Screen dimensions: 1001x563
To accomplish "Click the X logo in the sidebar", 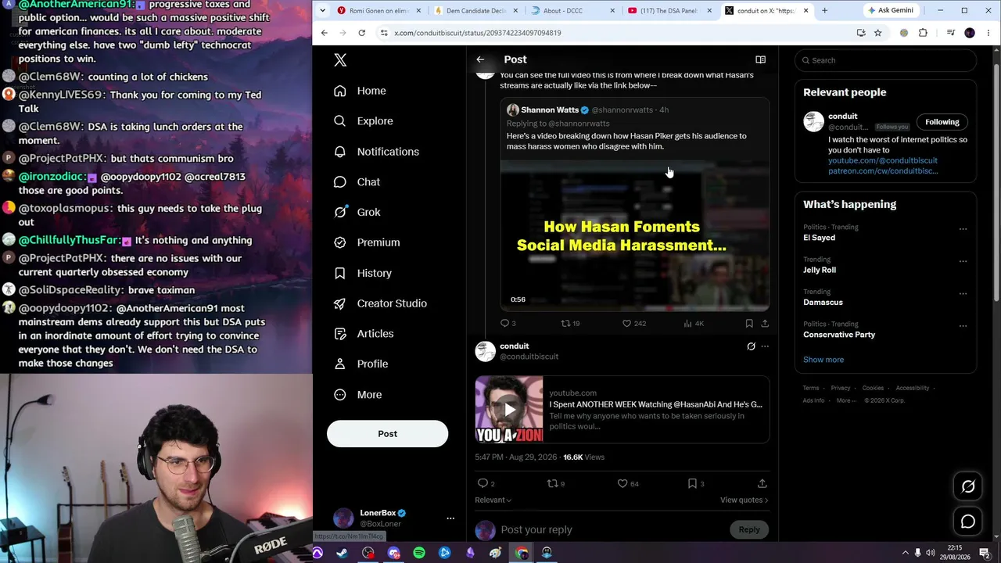I will coord(340,60).
